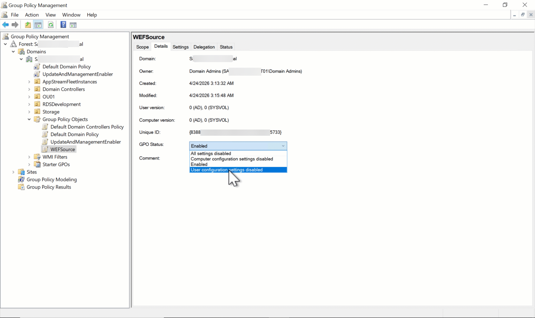Select the RDSDevelopment OU

click(x=61, y=104)
